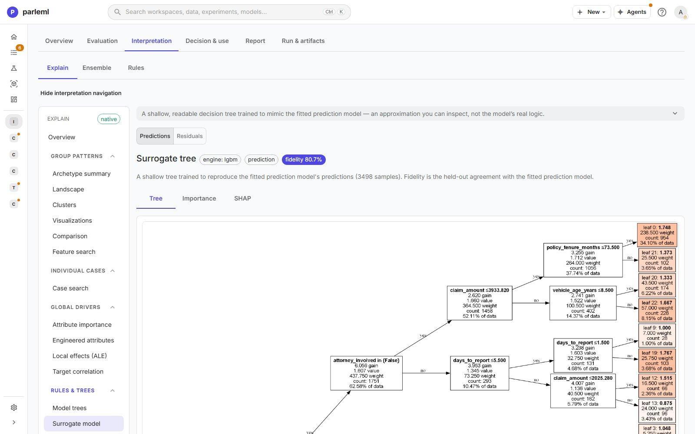Open the SHAP tab
Image resolution: width=695 pixels, height=434 pixels.
pyautogui.click(x=242, y=198)
